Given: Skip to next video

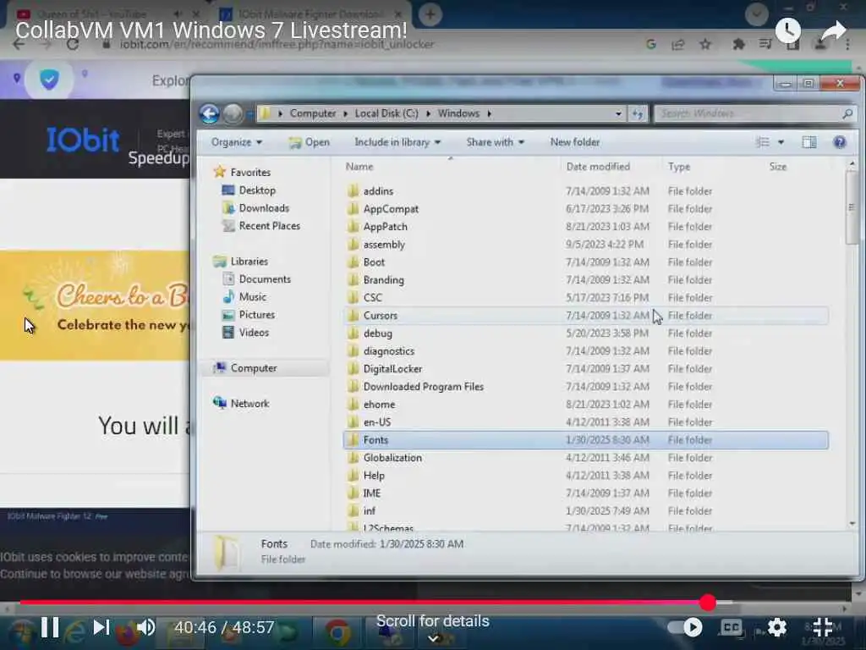Looking at the screenshot, I should click(x=101, y=627).
